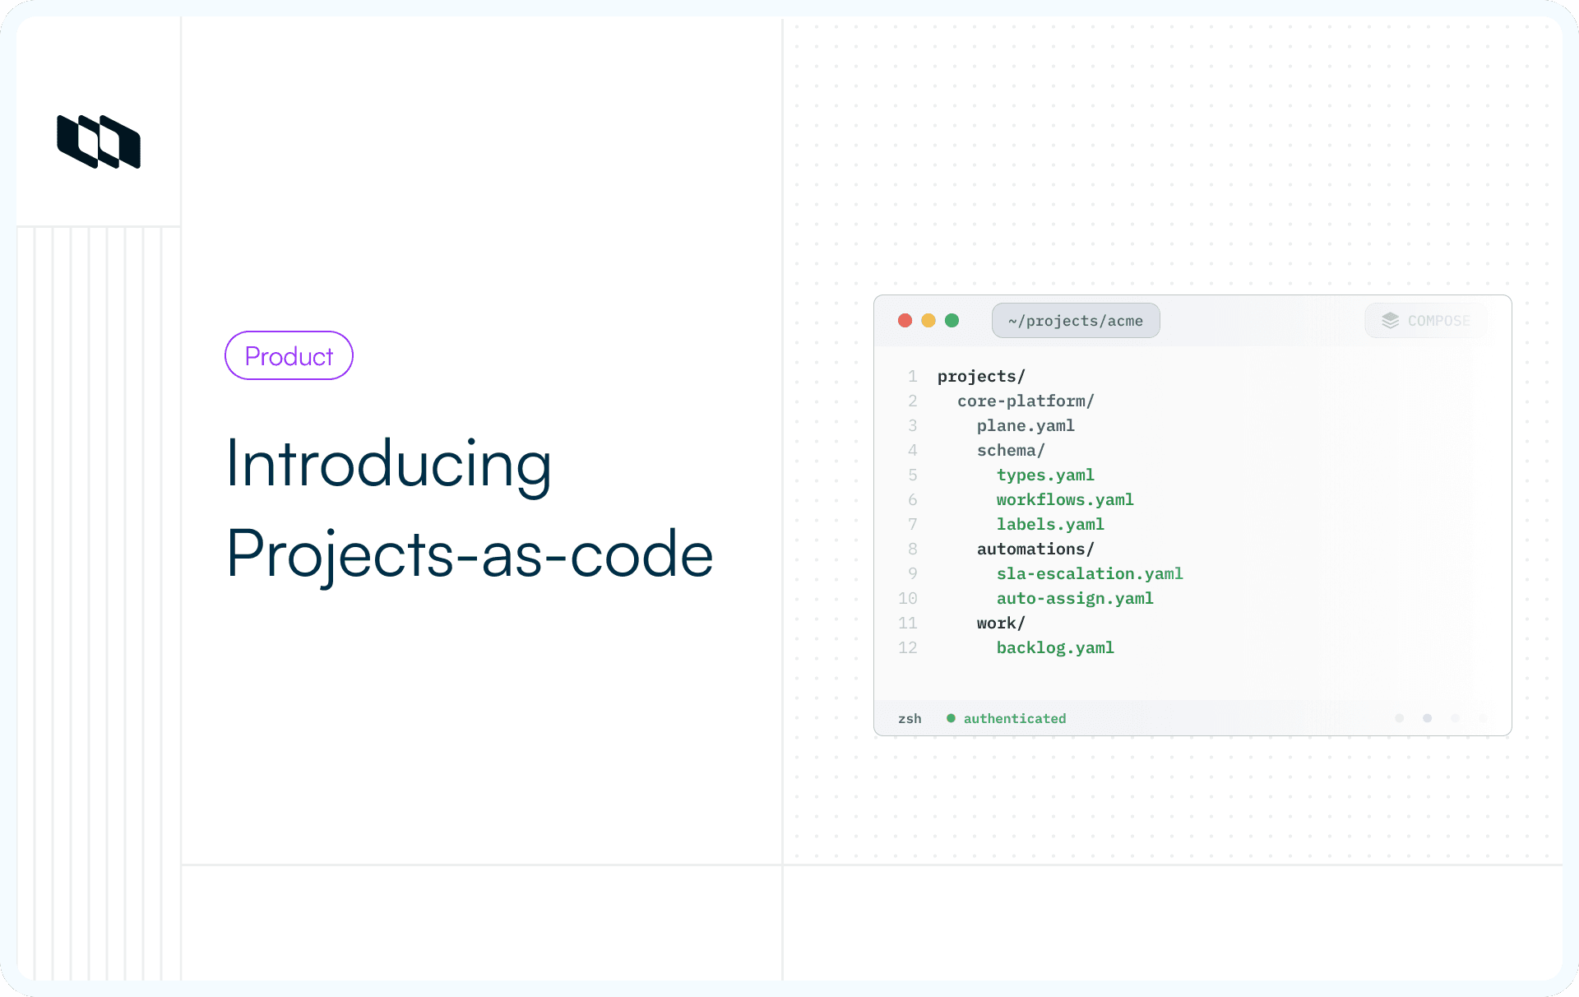This screenshot has height=997, width=1579.
Task: Click the red traffic-light control
Action: click(x=905, y=321)
